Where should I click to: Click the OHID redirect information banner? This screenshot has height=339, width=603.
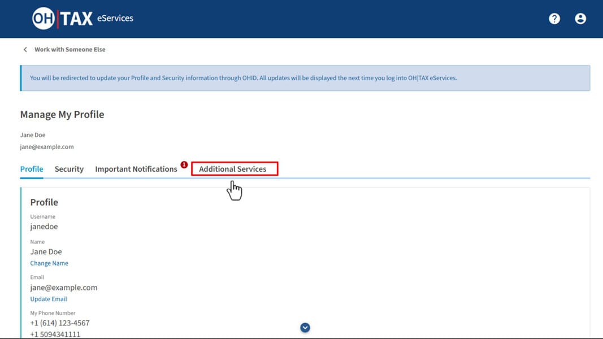click(x=305, y=78)
